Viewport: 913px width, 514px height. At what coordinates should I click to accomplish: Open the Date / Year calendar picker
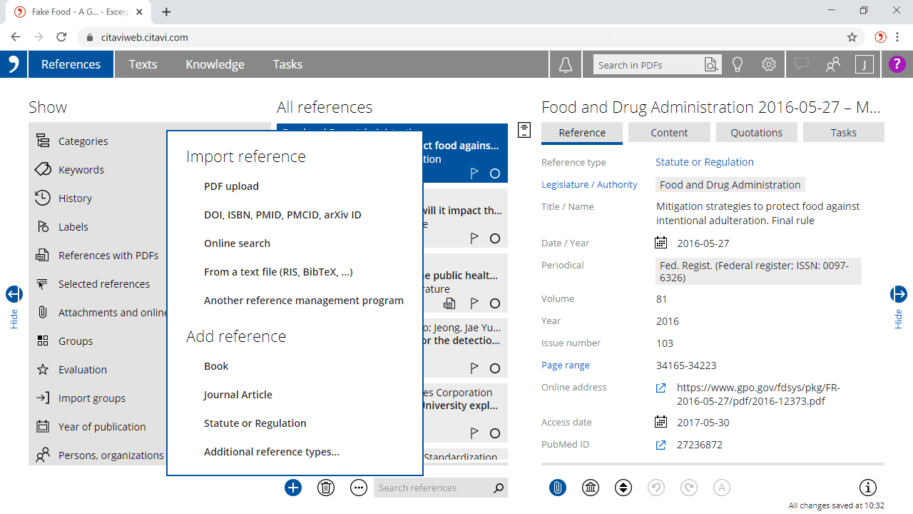(x=661, y=243)
